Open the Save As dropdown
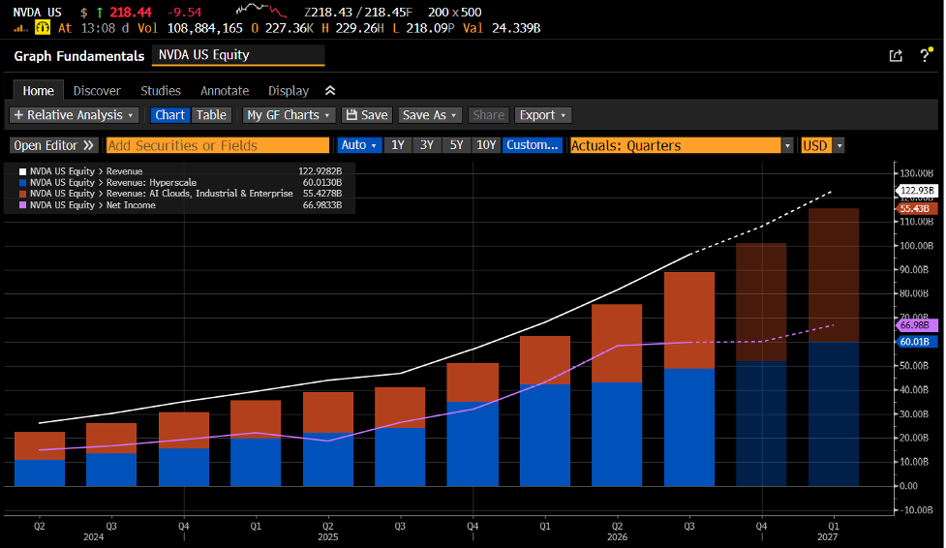 pyautogui.click(x=430, y=115)
